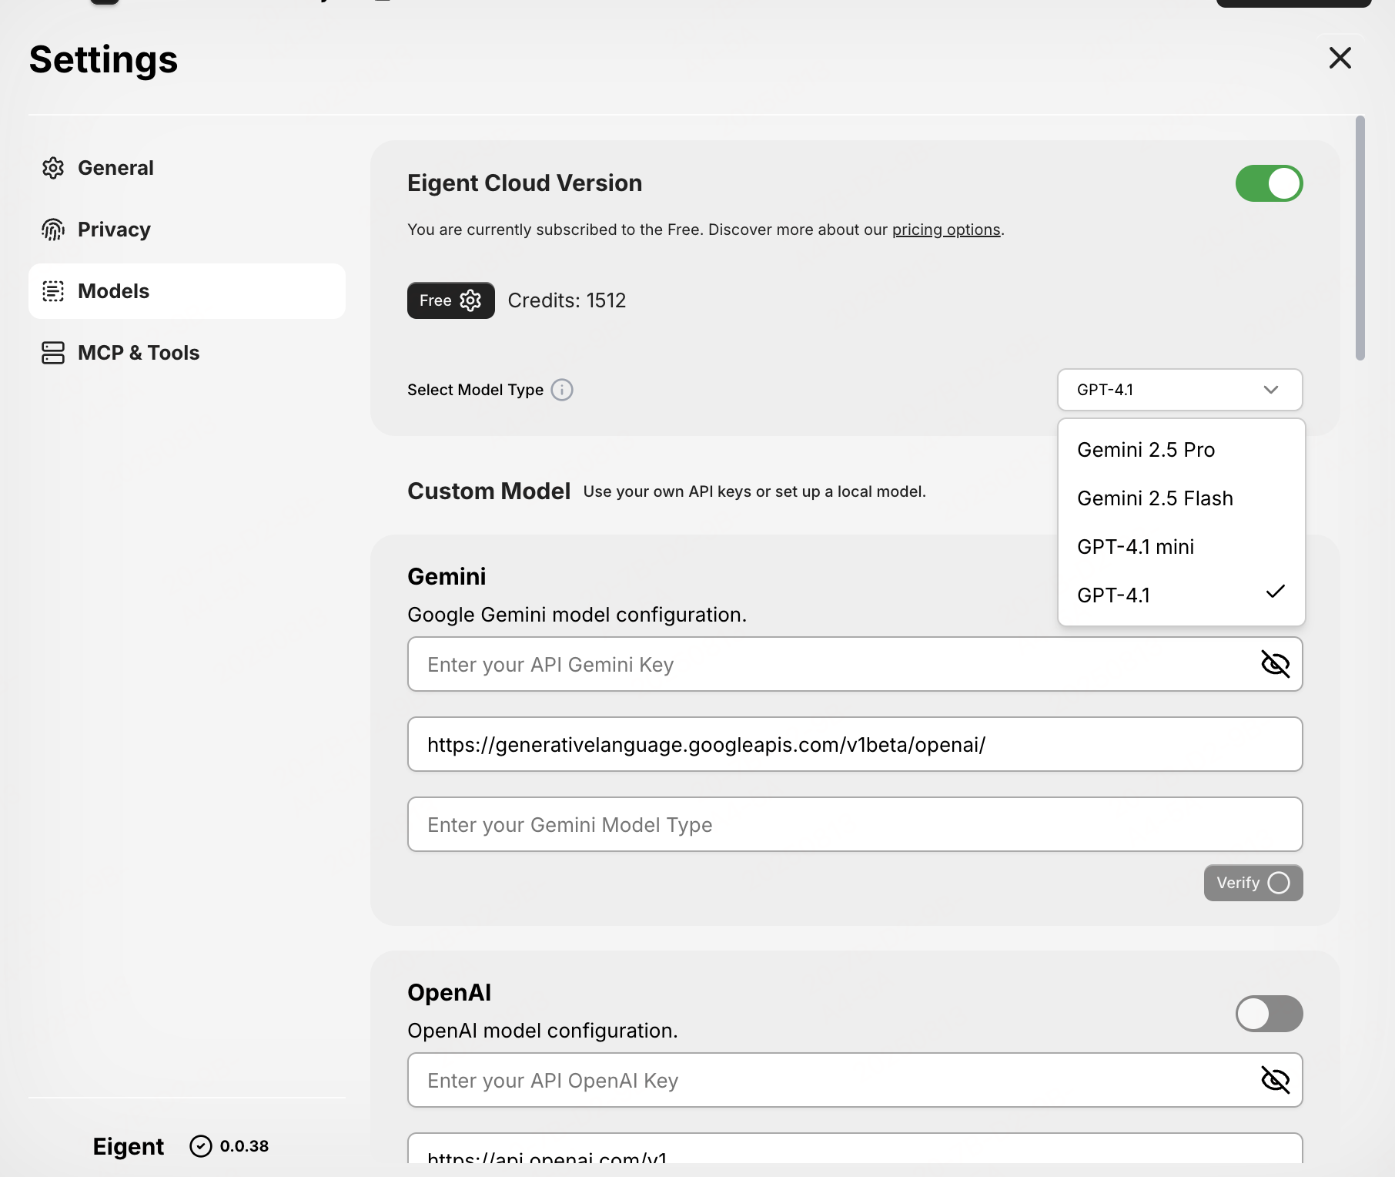Toggle Eigent Cloud Version switch off
This screenshot has width=1395, height=1177.
point(1269,183)
